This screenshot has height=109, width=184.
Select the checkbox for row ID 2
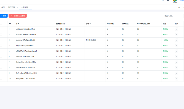(x=1, y=34)
